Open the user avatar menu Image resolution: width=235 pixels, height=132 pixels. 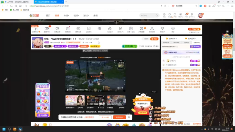click(x=200, y=16)
